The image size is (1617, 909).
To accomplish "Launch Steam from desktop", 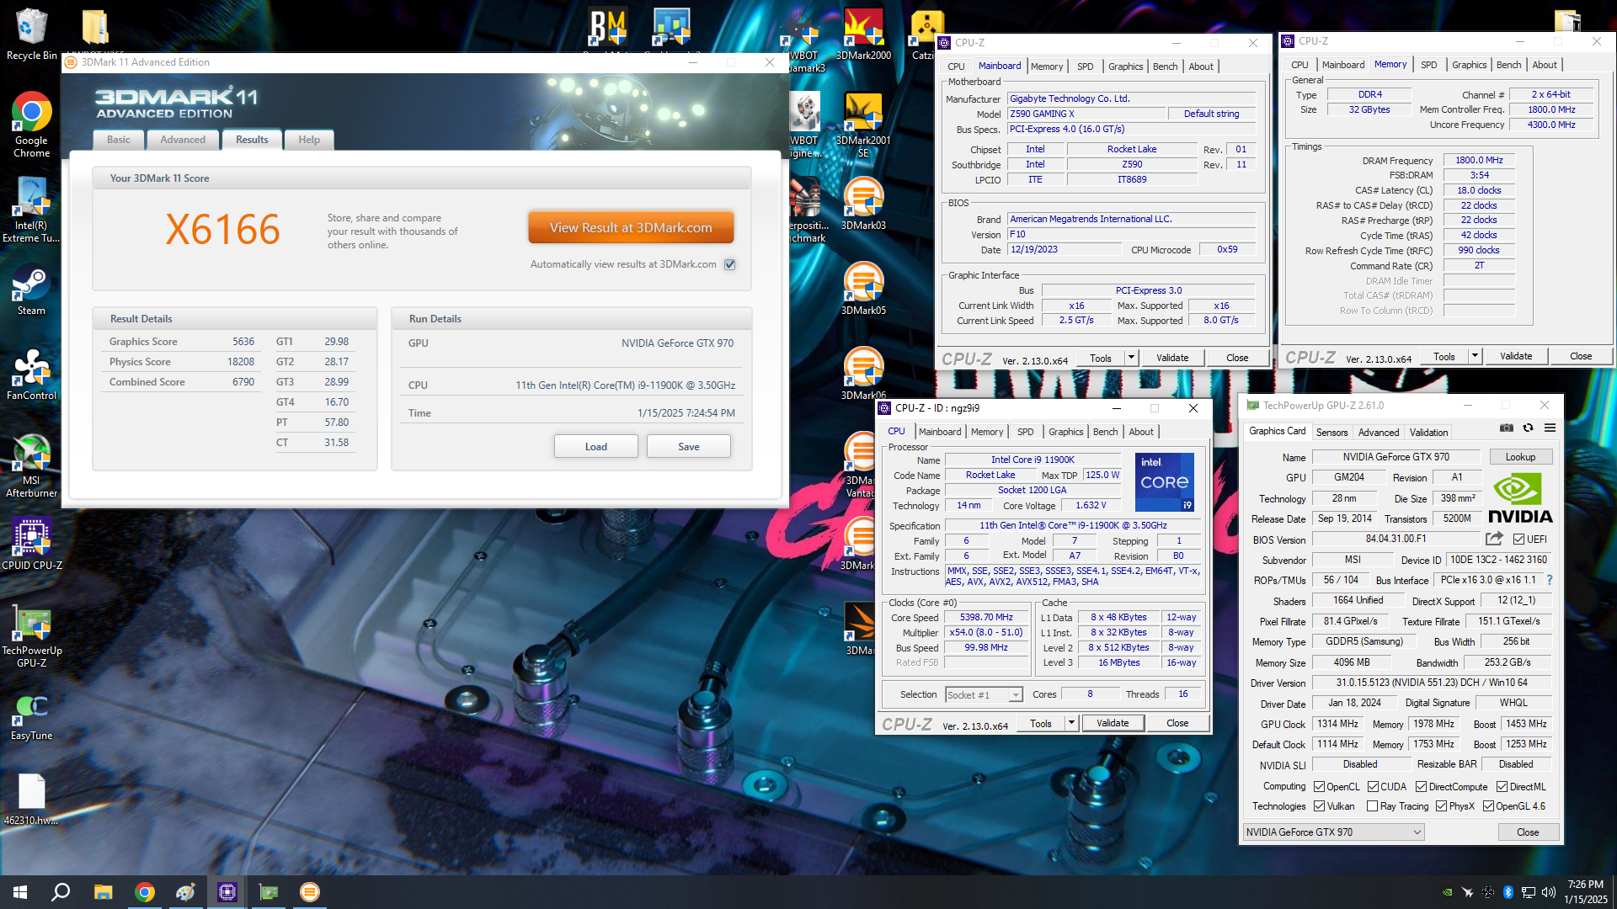I will pos(32,290).
